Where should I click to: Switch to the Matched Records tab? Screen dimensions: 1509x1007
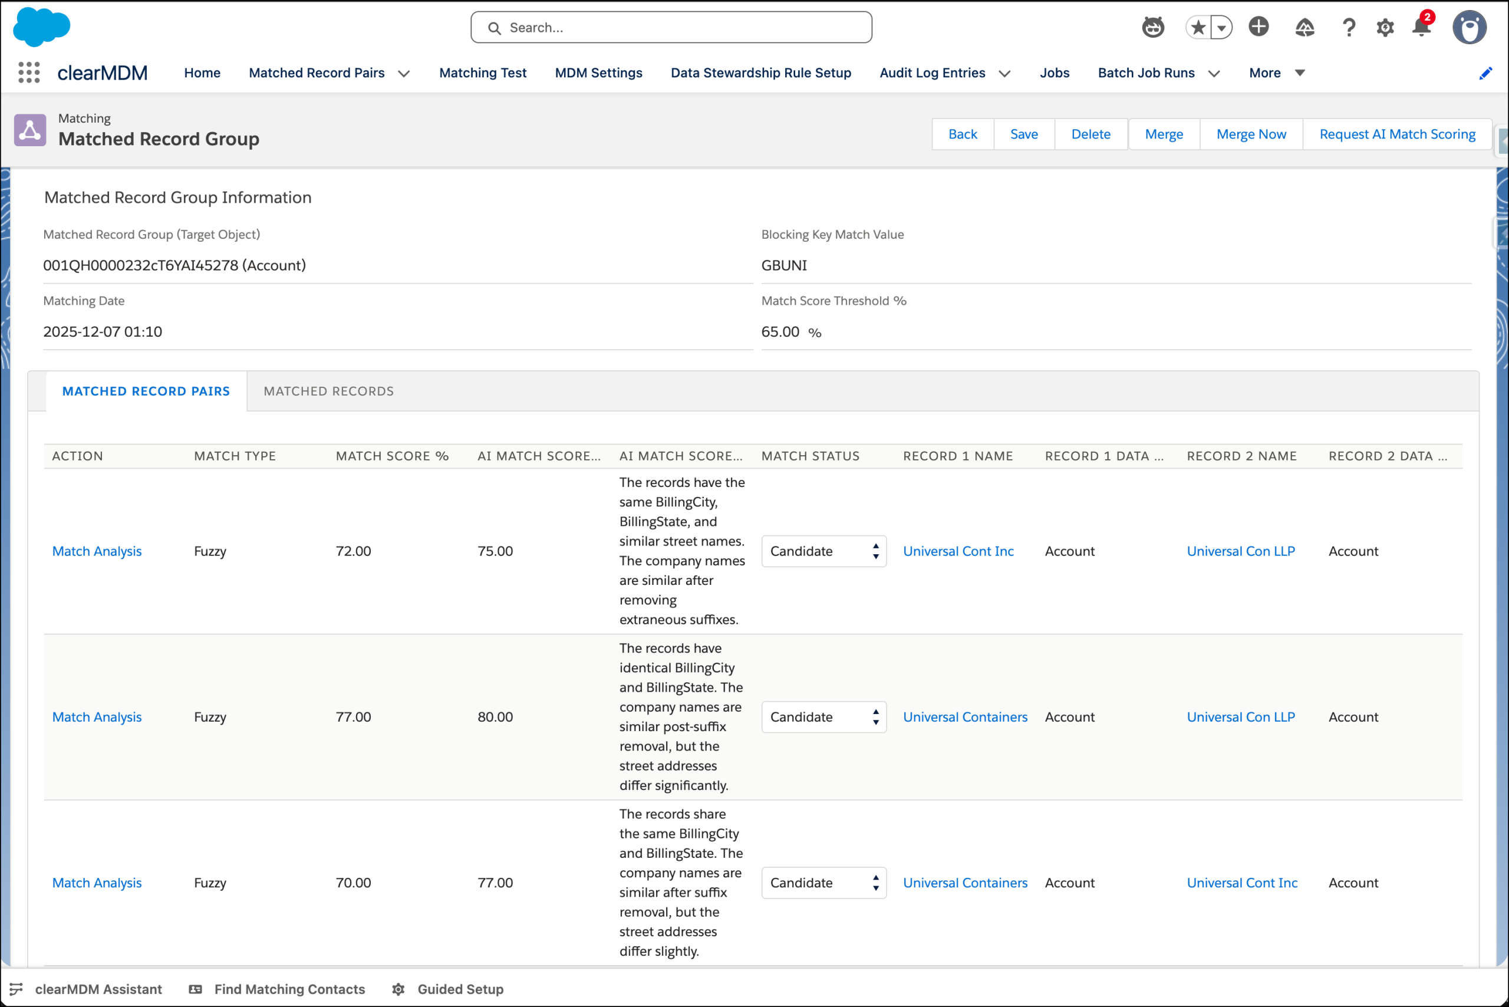click(x=328, y=390)
